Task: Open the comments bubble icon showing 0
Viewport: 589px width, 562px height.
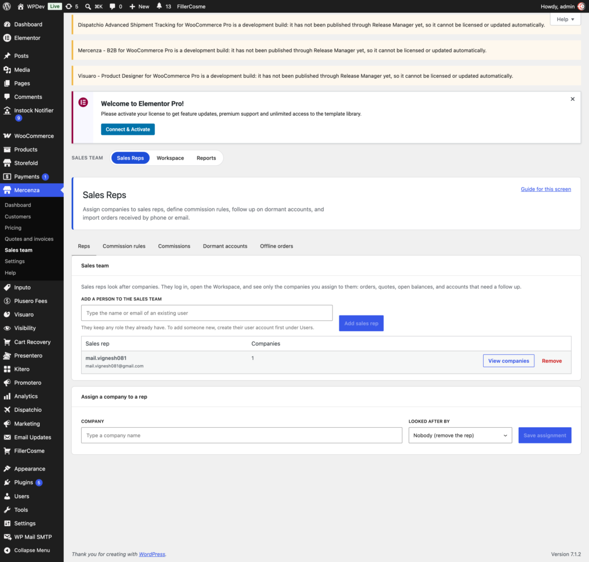Action: (112, 6)
